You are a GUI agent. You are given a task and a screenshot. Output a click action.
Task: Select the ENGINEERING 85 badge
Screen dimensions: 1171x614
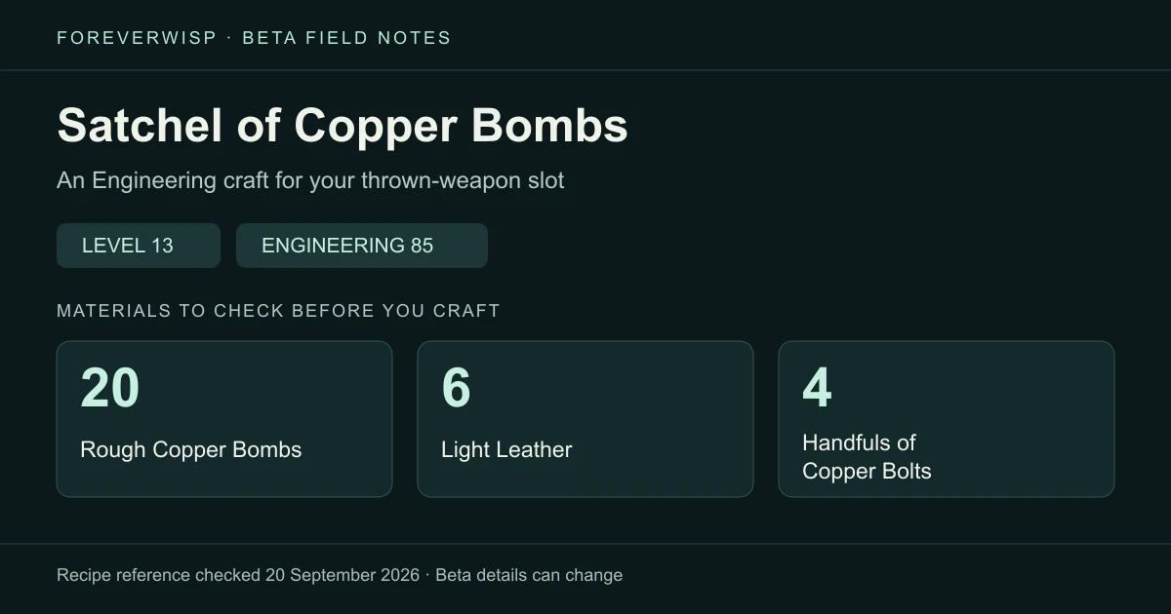coord(362,246)
